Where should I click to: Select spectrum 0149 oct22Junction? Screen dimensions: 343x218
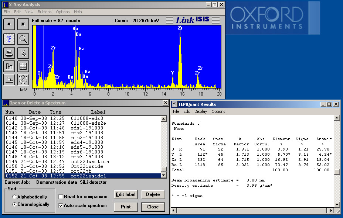point(83,162)
